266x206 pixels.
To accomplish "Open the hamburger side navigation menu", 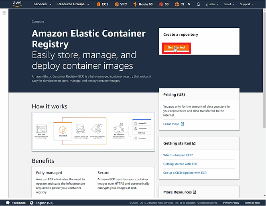I will [x=4, y=13].
